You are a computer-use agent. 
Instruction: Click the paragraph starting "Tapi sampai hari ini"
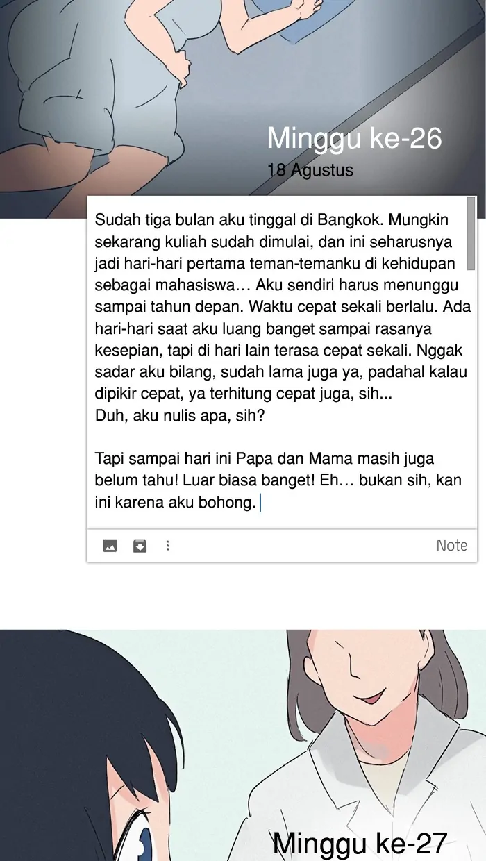pos(278,480)
